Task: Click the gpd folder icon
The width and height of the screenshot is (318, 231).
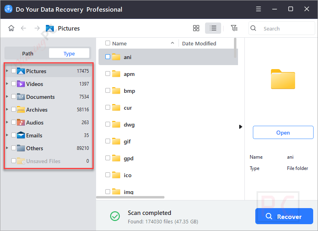Action: (x=116, y=158)
